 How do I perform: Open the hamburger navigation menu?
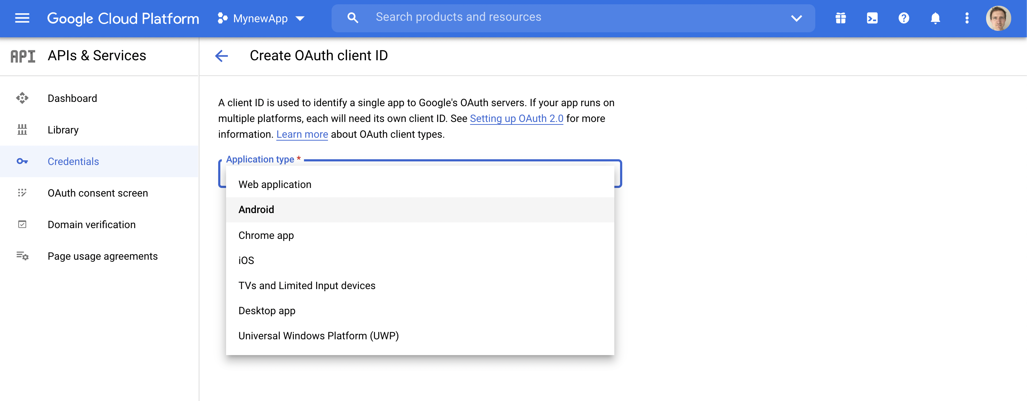(x=22, y=18)
